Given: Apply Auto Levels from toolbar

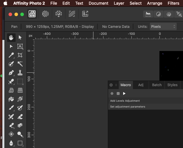Looking at the screenshot, I should (x=148, y=14).
